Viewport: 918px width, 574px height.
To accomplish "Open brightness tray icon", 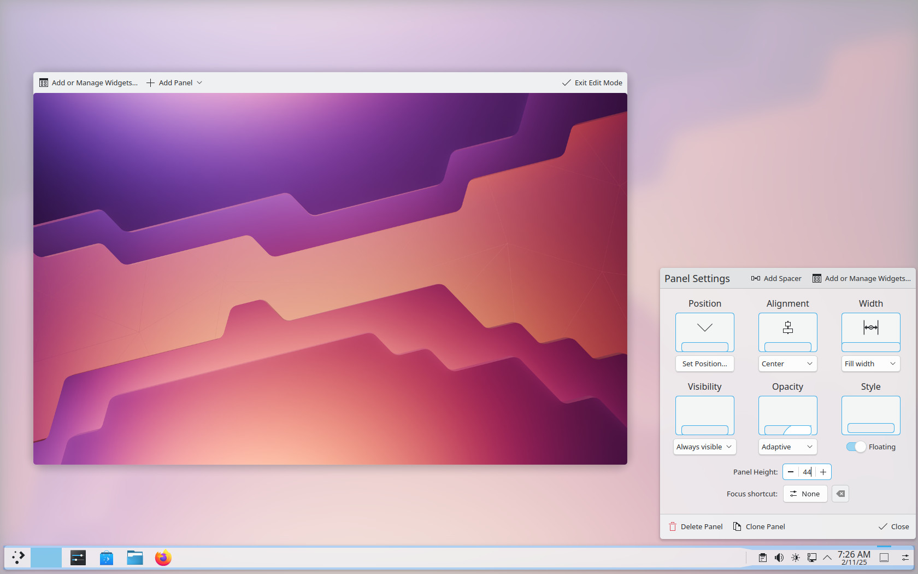I will (796, 558).
